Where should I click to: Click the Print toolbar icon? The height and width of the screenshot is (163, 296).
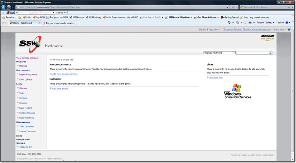pyautogui.click(x=250, y=23)
